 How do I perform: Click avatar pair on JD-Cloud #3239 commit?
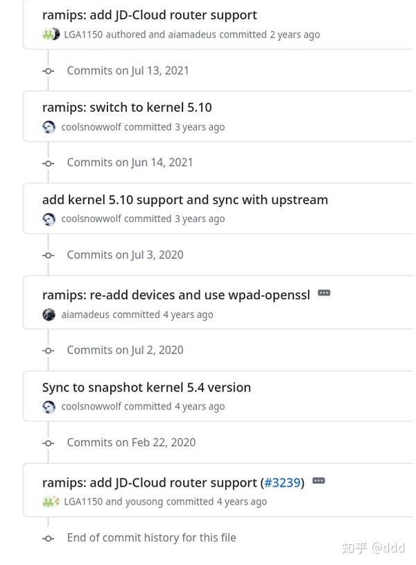click(51, 501)
